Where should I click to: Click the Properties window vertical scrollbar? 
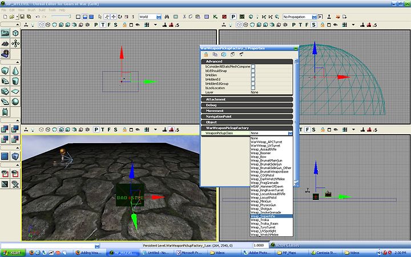pyautogui.click(x=296, y=123)
